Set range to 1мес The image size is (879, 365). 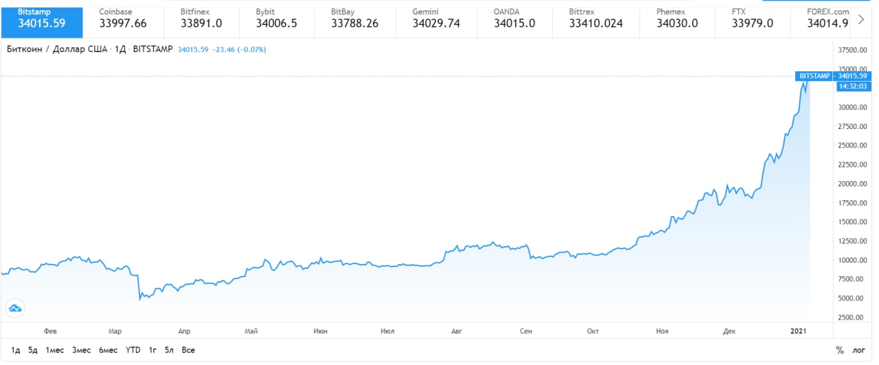point(55,350)
